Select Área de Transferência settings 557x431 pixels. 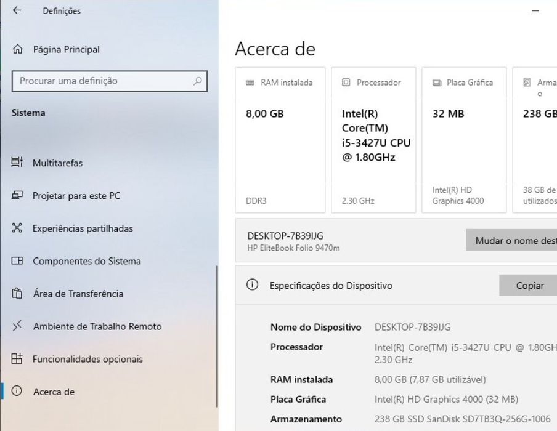coord(78,294)
